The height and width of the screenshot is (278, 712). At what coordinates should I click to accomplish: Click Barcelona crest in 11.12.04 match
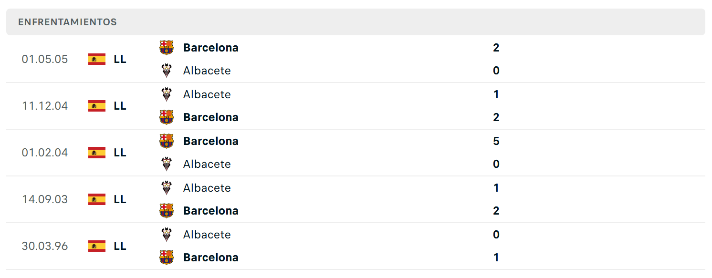[167, 117]
